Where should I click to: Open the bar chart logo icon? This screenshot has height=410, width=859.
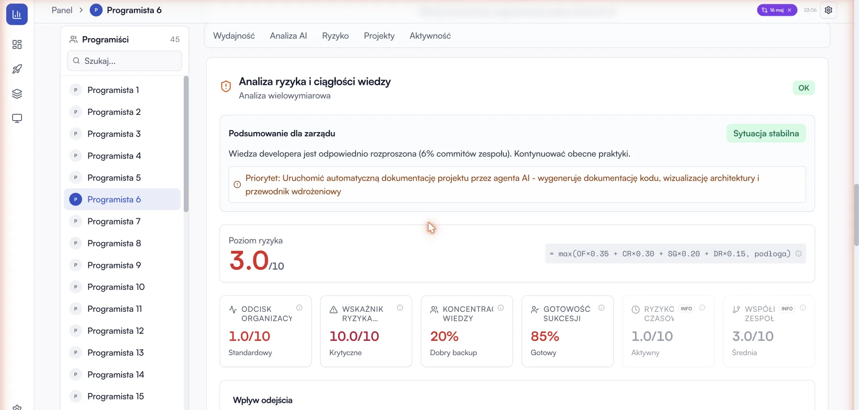tap(17, 14)
